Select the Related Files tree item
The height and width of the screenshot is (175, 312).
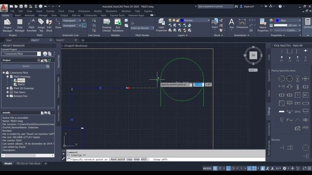(x=20, y=96)
